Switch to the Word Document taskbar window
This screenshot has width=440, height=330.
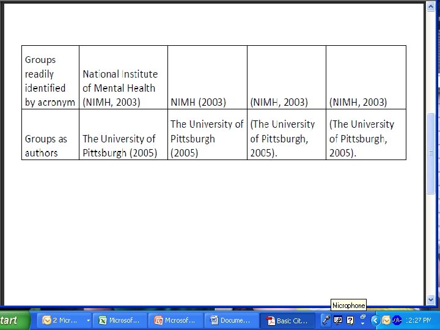pyautogui.click(x=231, y=320)
